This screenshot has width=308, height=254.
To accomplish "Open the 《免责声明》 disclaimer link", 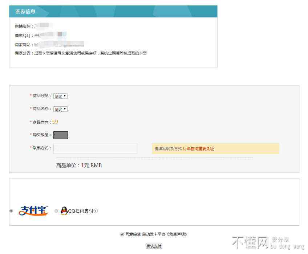I will point(177,234).
